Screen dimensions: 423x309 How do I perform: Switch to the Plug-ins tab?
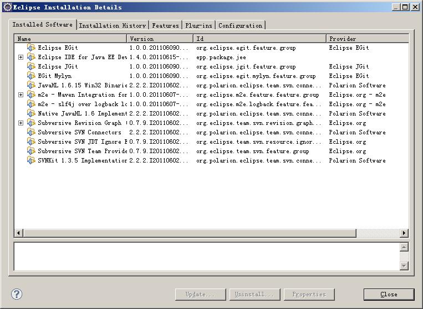pos(199,25)
